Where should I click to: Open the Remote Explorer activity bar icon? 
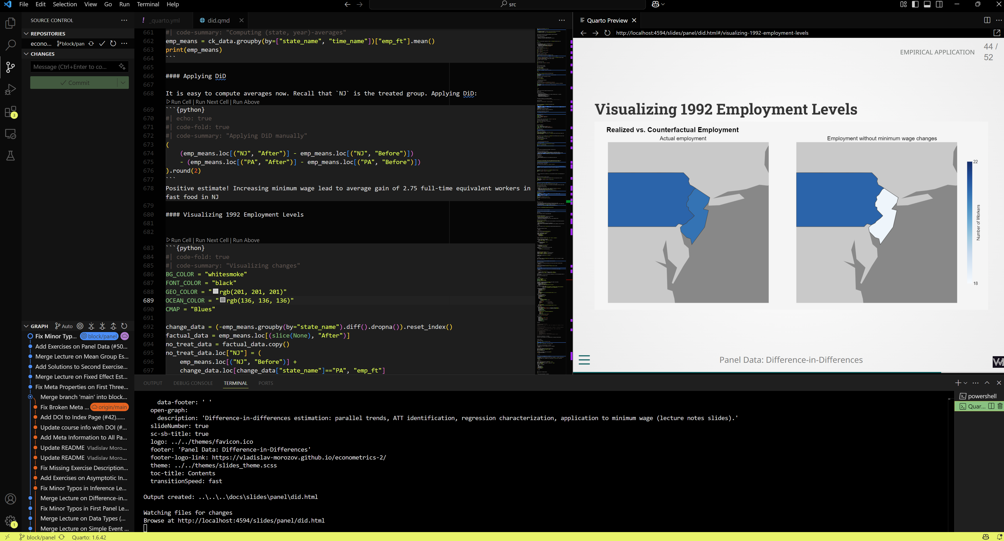[11, 134]
